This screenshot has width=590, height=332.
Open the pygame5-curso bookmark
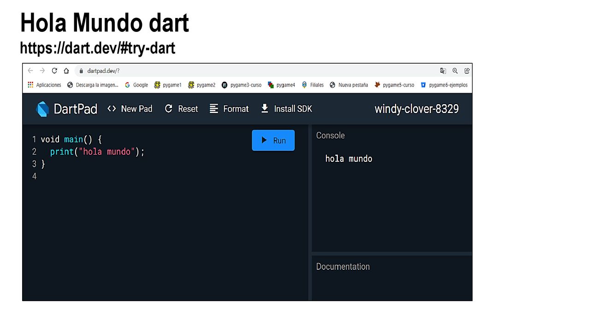pos(394,85)
